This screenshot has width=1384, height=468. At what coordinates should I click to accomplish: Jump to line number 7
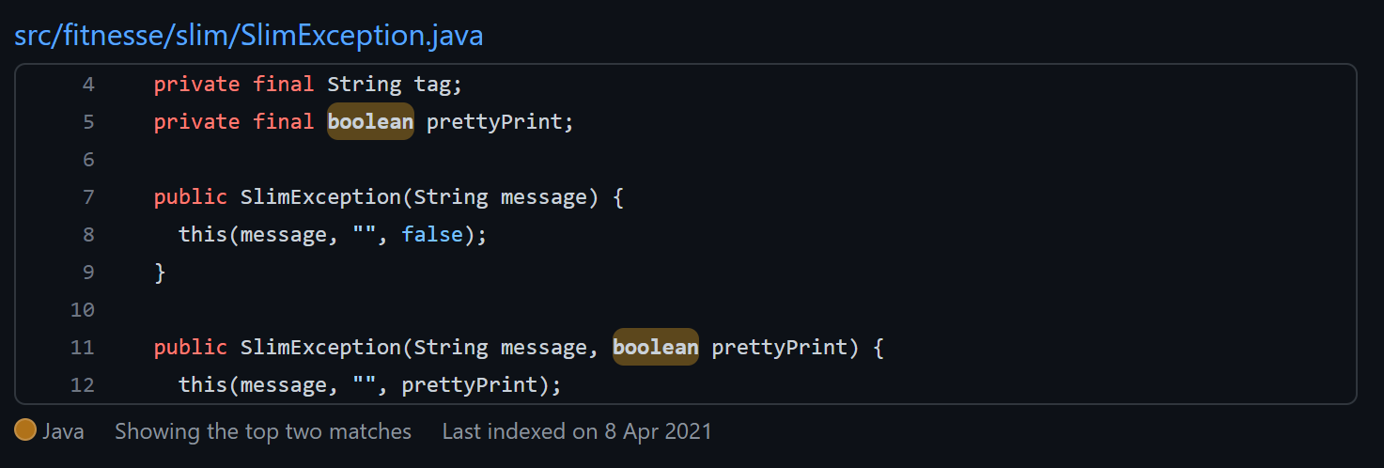pyautogui.click(x=88, y=197)
